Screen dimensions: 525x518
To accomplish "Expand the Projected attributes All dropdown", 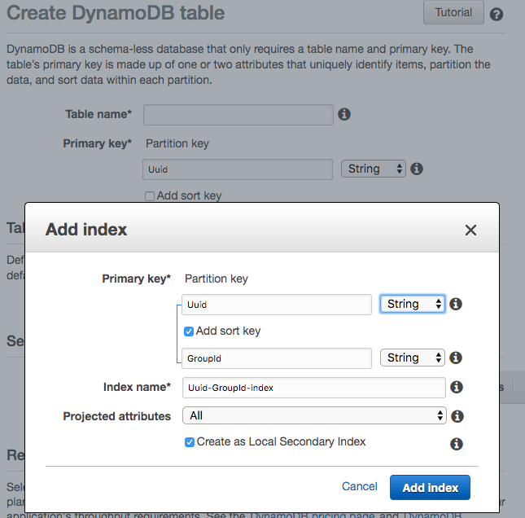I will pos(314,416).
